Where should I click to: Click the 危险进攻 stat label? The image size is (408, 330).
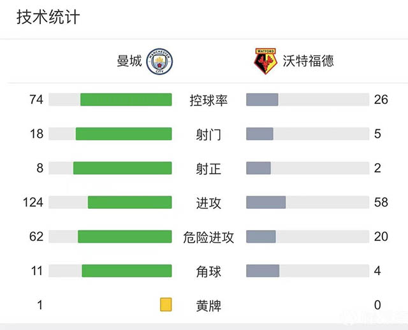point(208,237)
